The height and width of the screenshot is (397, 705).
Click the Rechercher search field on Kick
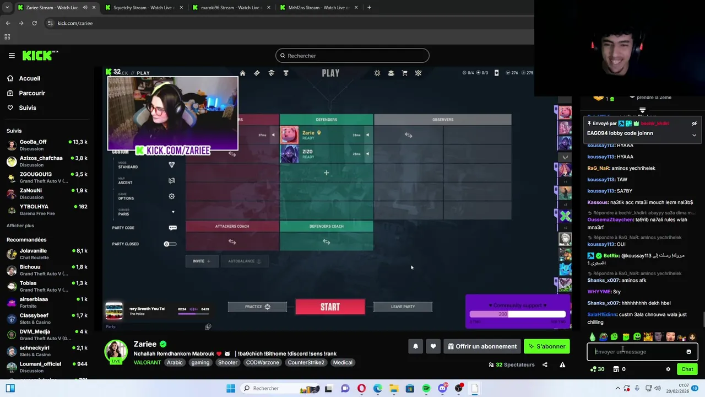click(352, 56)
